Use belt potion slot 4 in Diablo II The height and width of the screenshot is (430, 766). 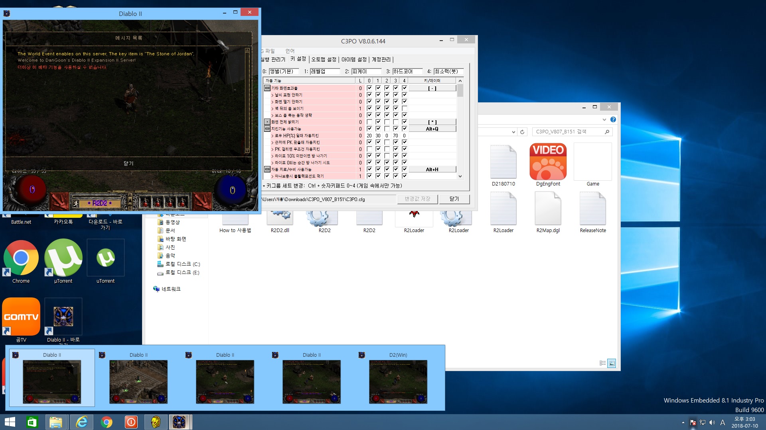click(x=182, y=202)
